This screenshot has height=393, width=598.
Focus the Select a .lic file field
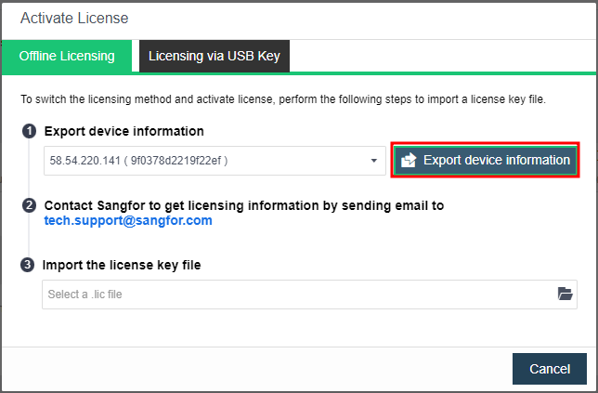pyautogui.click(x=309, y=295)
